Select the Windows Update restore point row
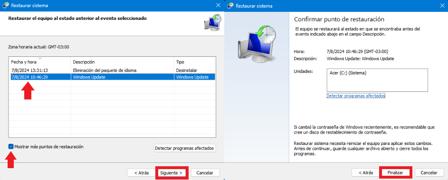Viewport: 448px width, 180px height. click(x=112, y=77)
